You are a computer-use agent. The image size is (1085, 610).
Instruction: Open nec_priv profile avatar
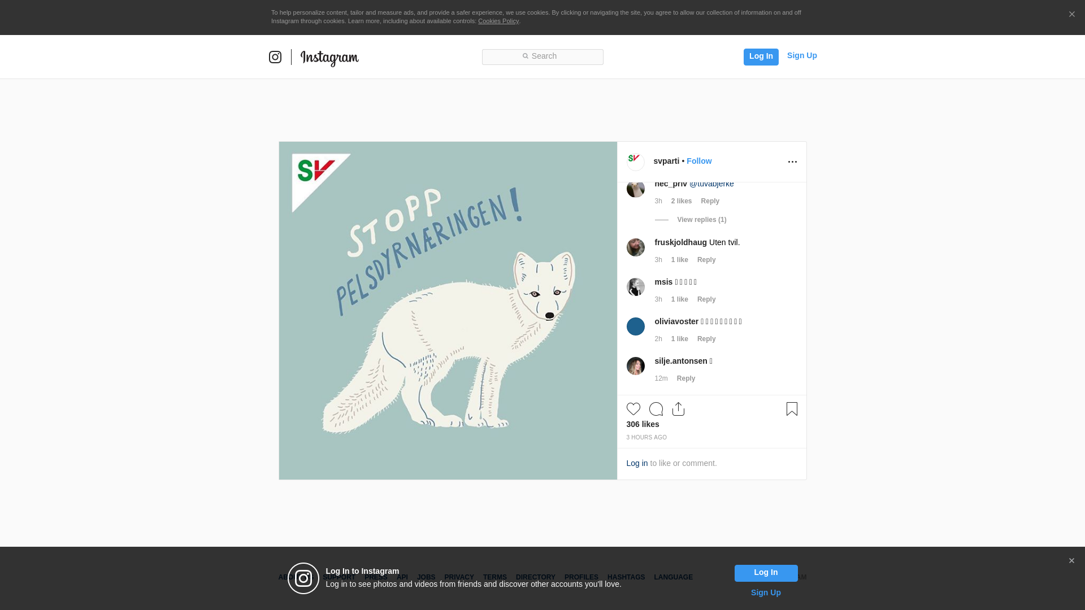636,189
